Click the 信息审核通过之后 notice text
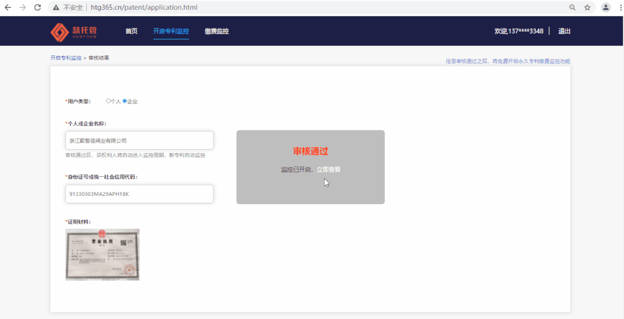 click(508, 61)
